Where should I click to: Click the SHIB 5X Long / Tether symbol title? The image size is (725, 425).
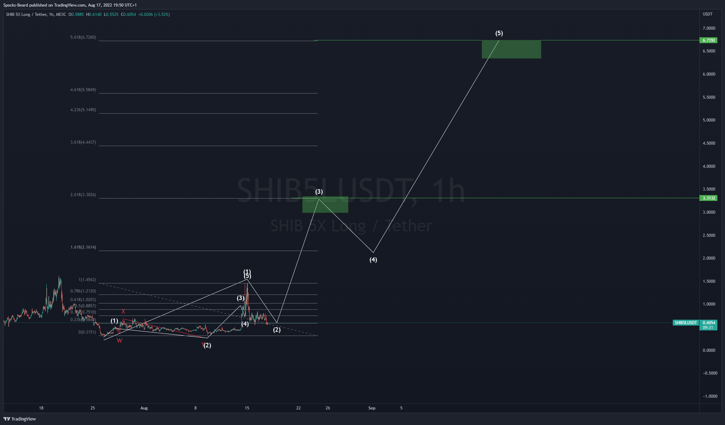pos(26,15)
